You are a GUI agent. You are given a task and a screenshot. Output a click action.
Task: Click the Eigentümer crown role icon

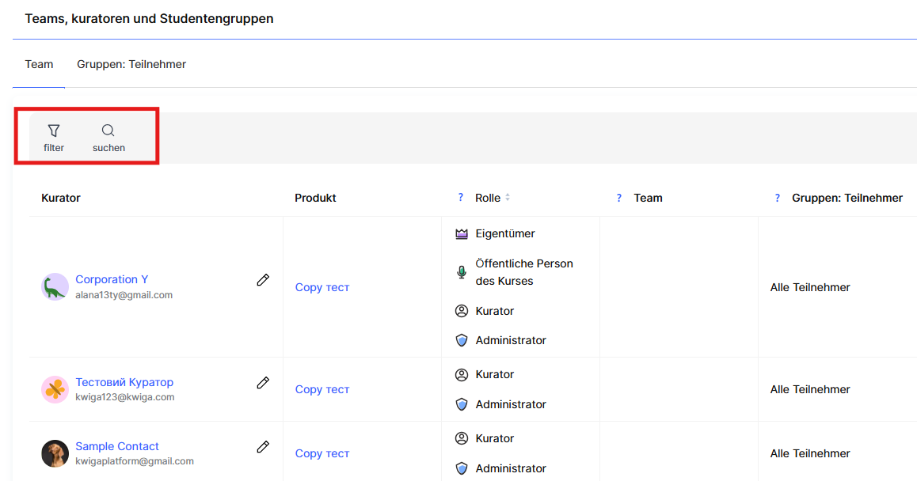tap(462, 234)
